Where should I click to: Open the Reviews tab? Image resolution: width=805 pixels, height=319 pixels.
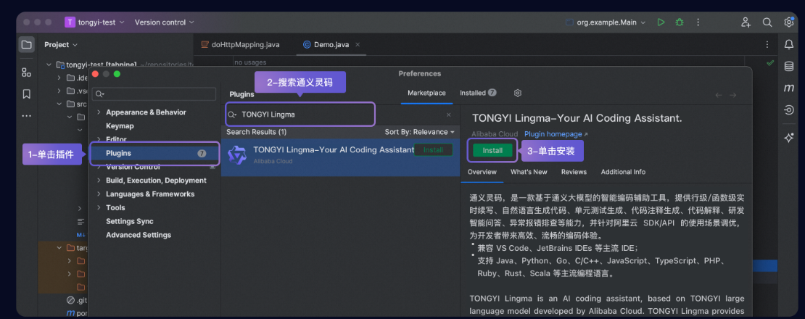(x=574, y=172)
